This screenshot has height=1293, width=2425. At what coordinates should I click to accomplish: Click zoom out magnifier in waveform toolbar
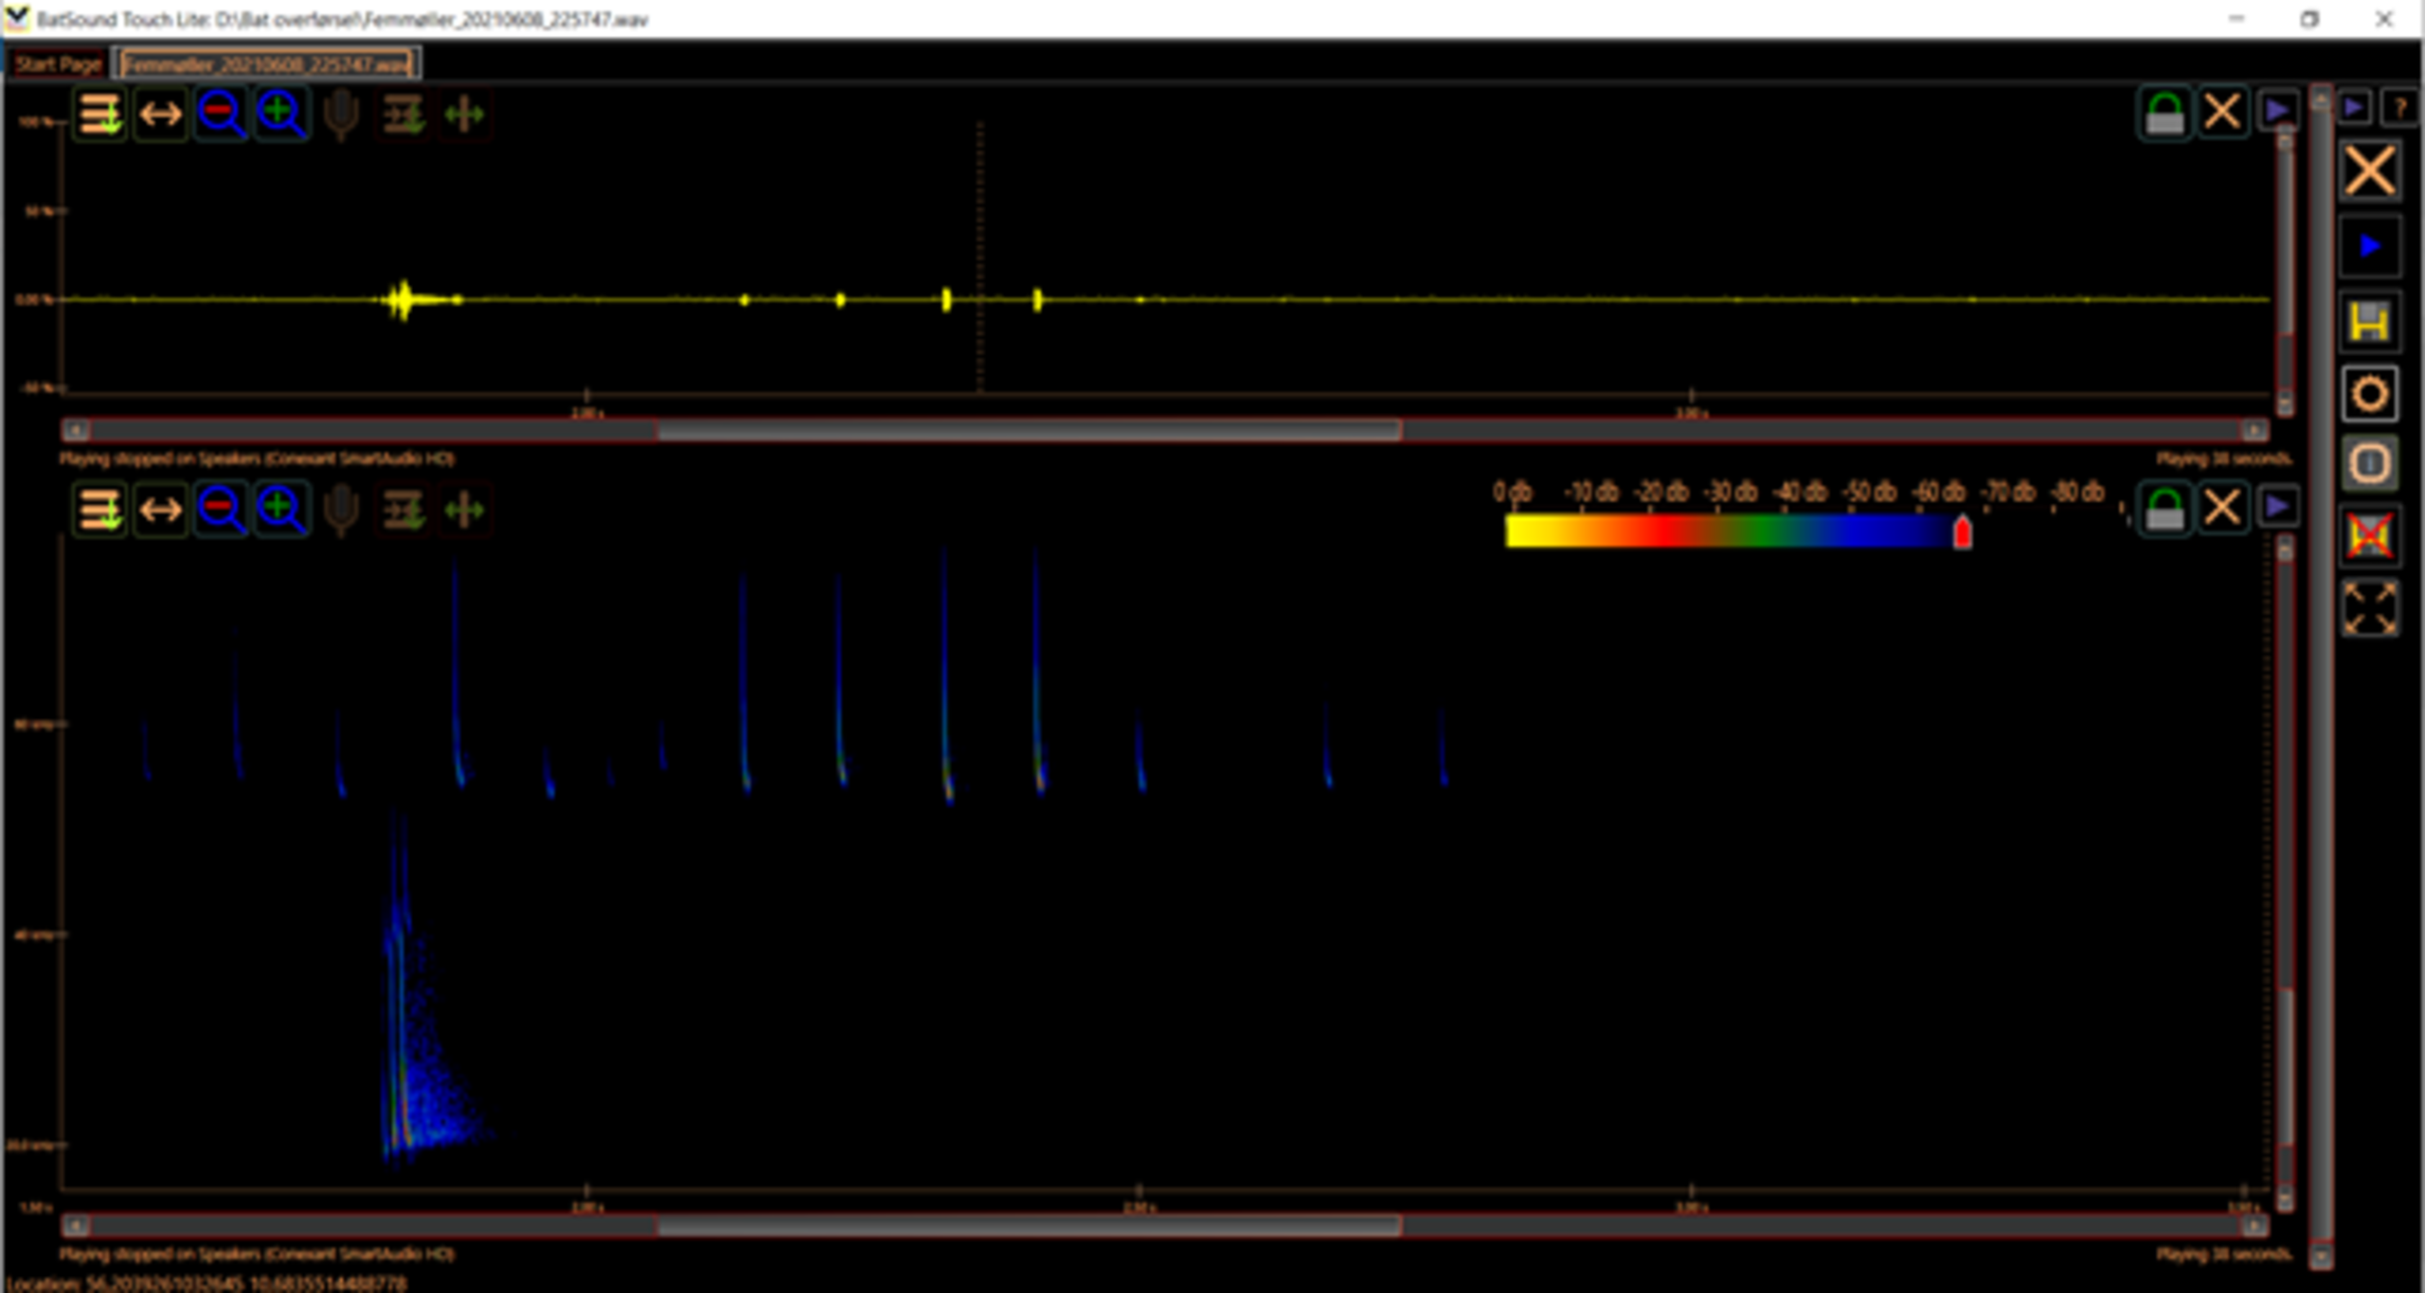pos(221,114)
